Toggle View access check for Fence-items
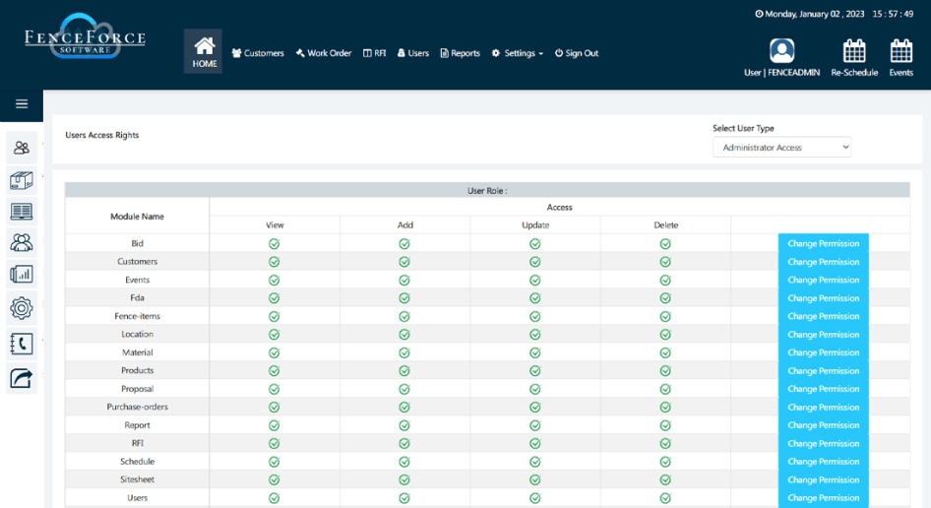This screenshot has width=931, height=508. point(275,316)
